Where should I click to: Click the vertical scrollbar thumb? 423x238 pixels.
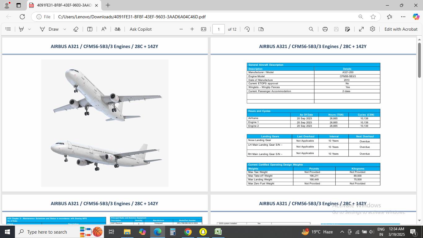coord(420,60)
